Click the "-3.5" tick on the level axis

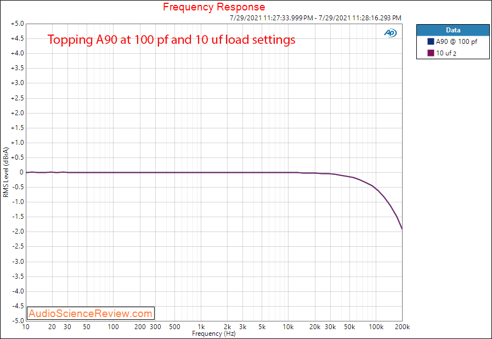18,276
